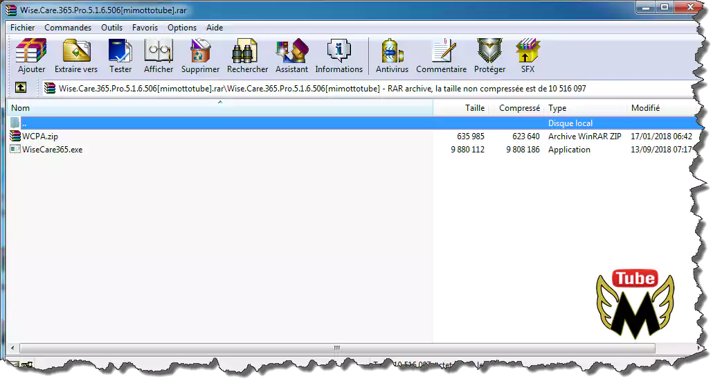
Task: Click the Supprimer delete icon
Action: tap(200, 51)
